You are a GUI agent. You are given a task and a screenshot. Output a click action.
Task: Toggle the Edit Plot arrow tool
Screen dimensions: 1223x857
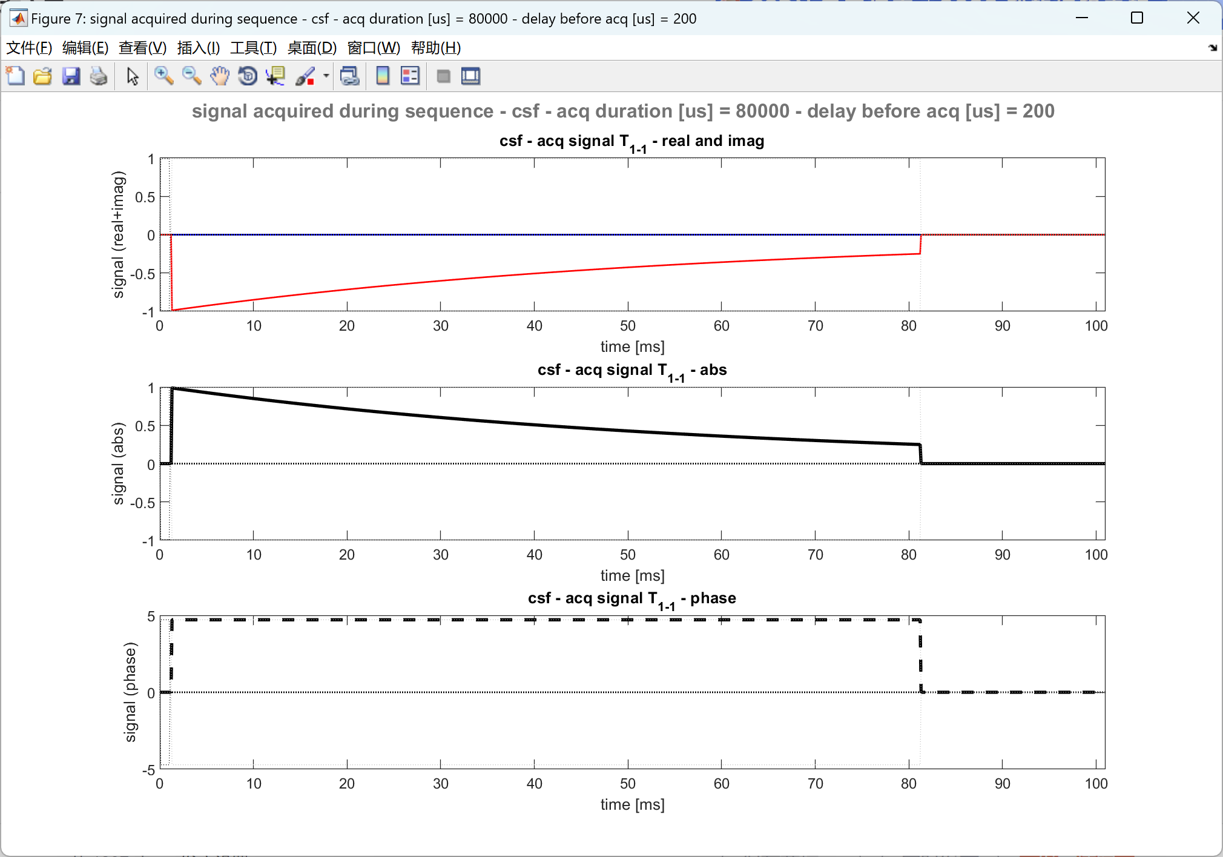pyautogui.click(x=133, y=76)
